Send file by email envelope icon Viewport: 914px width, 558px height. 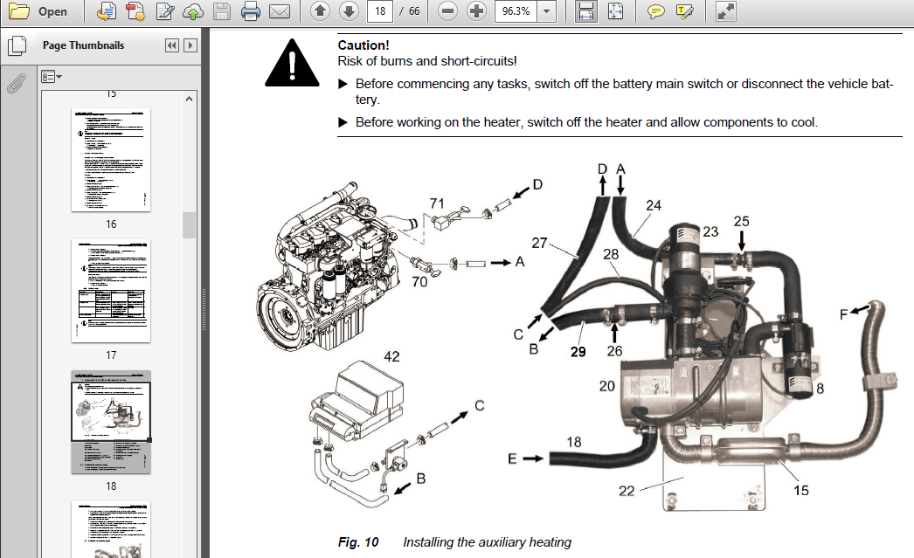[x=280, y=11]
